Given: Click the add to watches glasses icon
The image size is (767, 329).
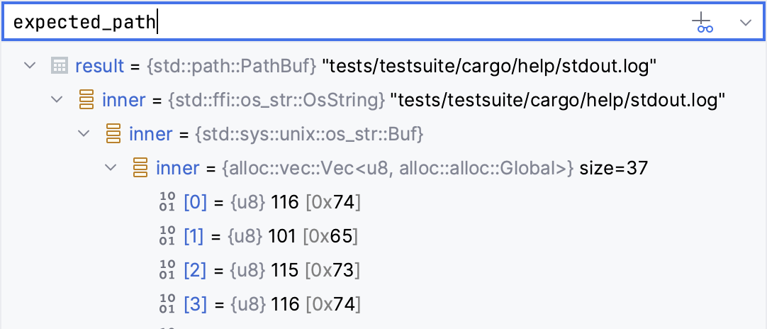Looking at the screenshot, I should pos(702,23).
